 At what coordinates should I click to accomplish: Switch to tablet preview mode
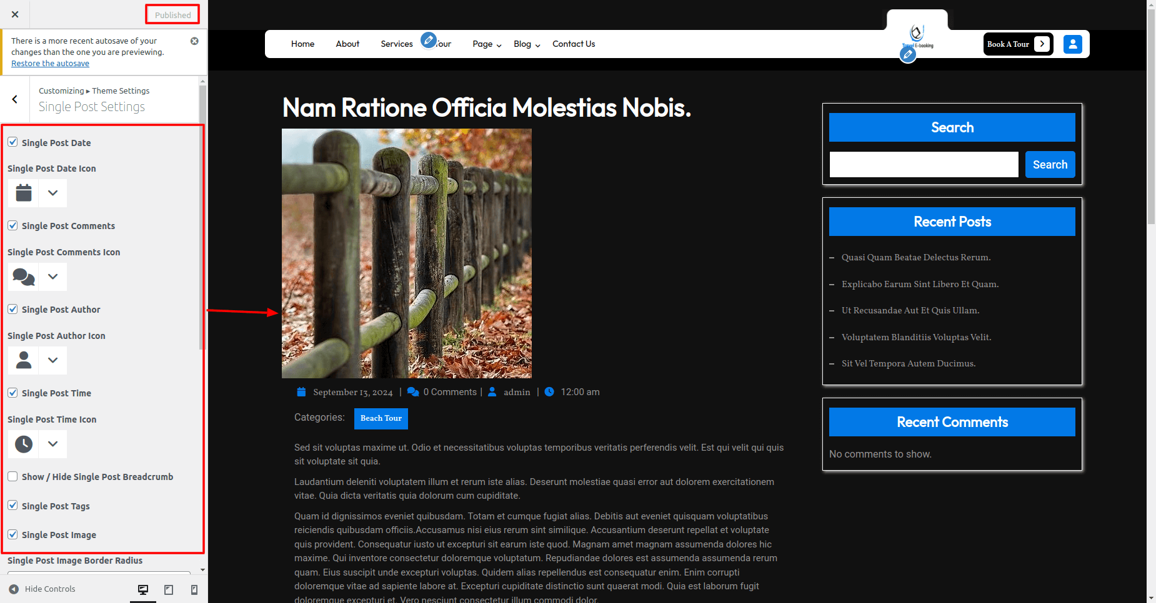(169, 589)
